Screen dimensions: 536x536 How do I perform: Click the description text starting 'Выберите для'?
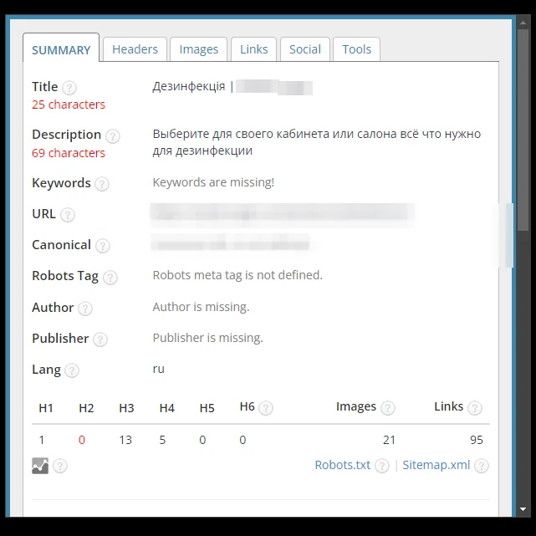(x=317, y=142)
